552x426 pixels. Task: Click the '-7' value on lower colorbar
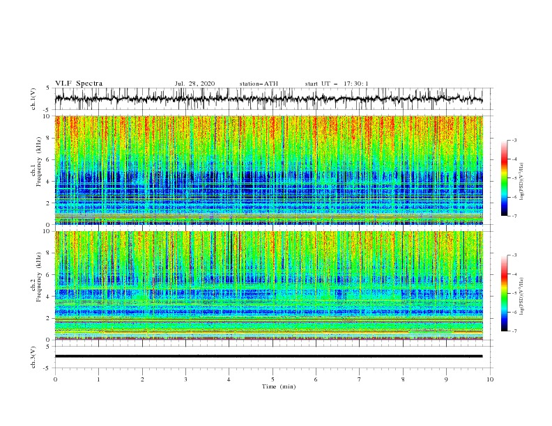pos(514,331)
